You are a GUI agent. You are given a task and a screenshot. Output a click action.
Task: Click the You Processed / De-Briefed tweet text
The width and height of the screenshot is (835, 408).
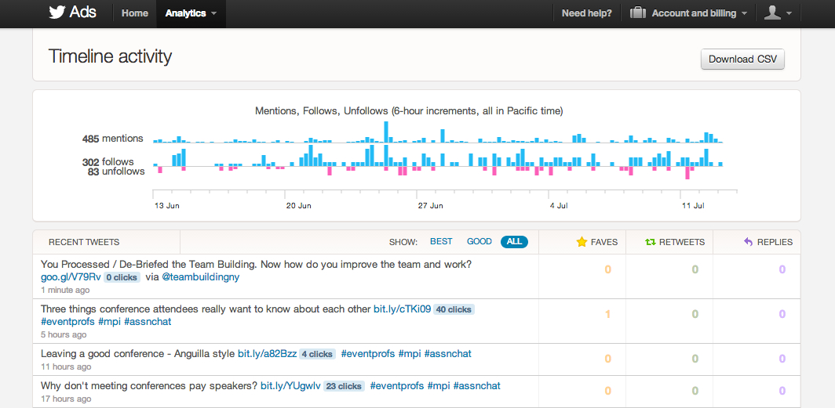(x=256, y=264)
